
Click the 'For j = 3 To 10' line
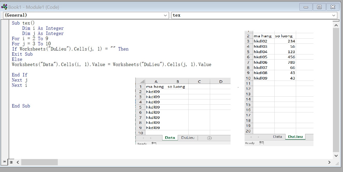(x=31, y=44)
